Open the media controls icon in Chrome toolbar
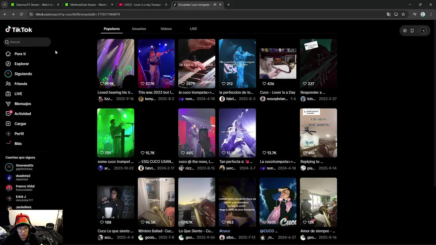 point(415,14)
